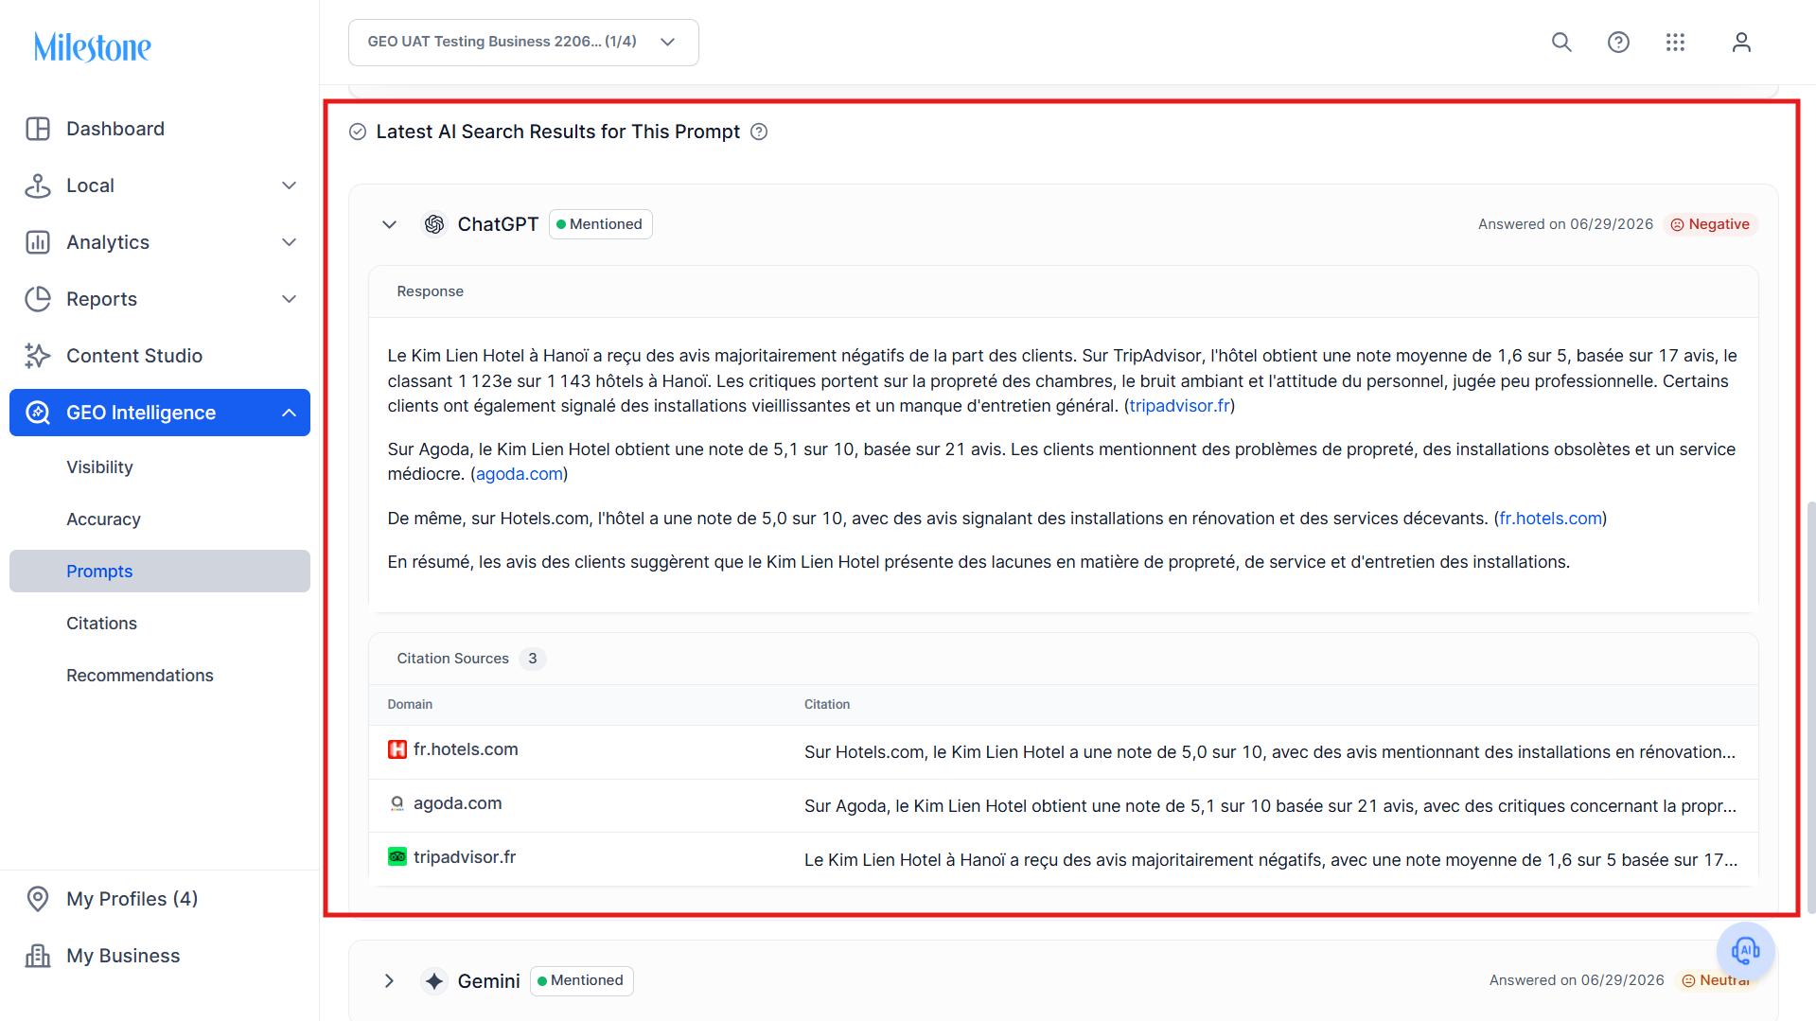Click the Negative sentiment badge
Screen dimensions: 1816x1021
[1710, 224]
